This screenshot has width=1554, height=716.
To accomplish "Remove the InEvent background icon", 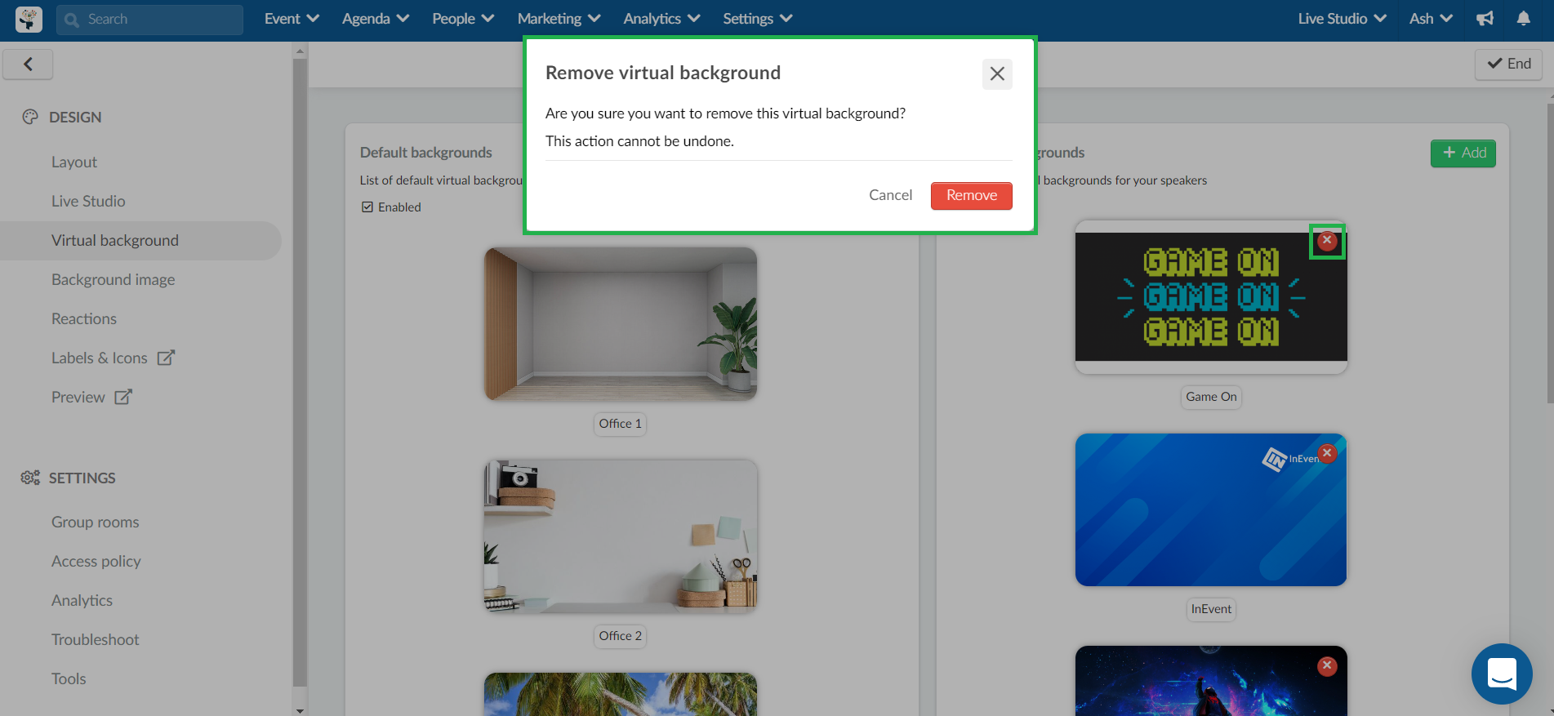I will pos(1328,453).
